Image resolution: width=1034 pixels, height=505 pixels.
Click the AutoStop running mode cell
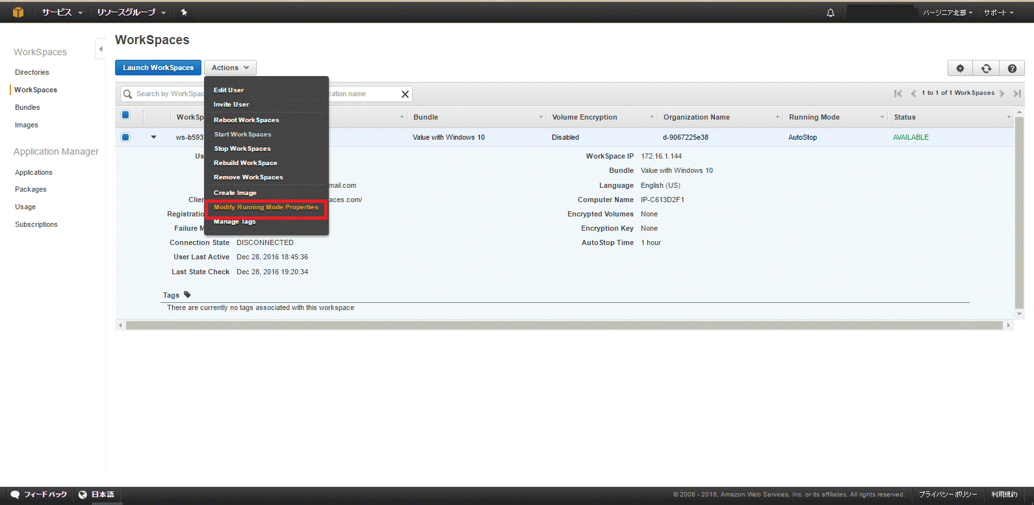803,137
